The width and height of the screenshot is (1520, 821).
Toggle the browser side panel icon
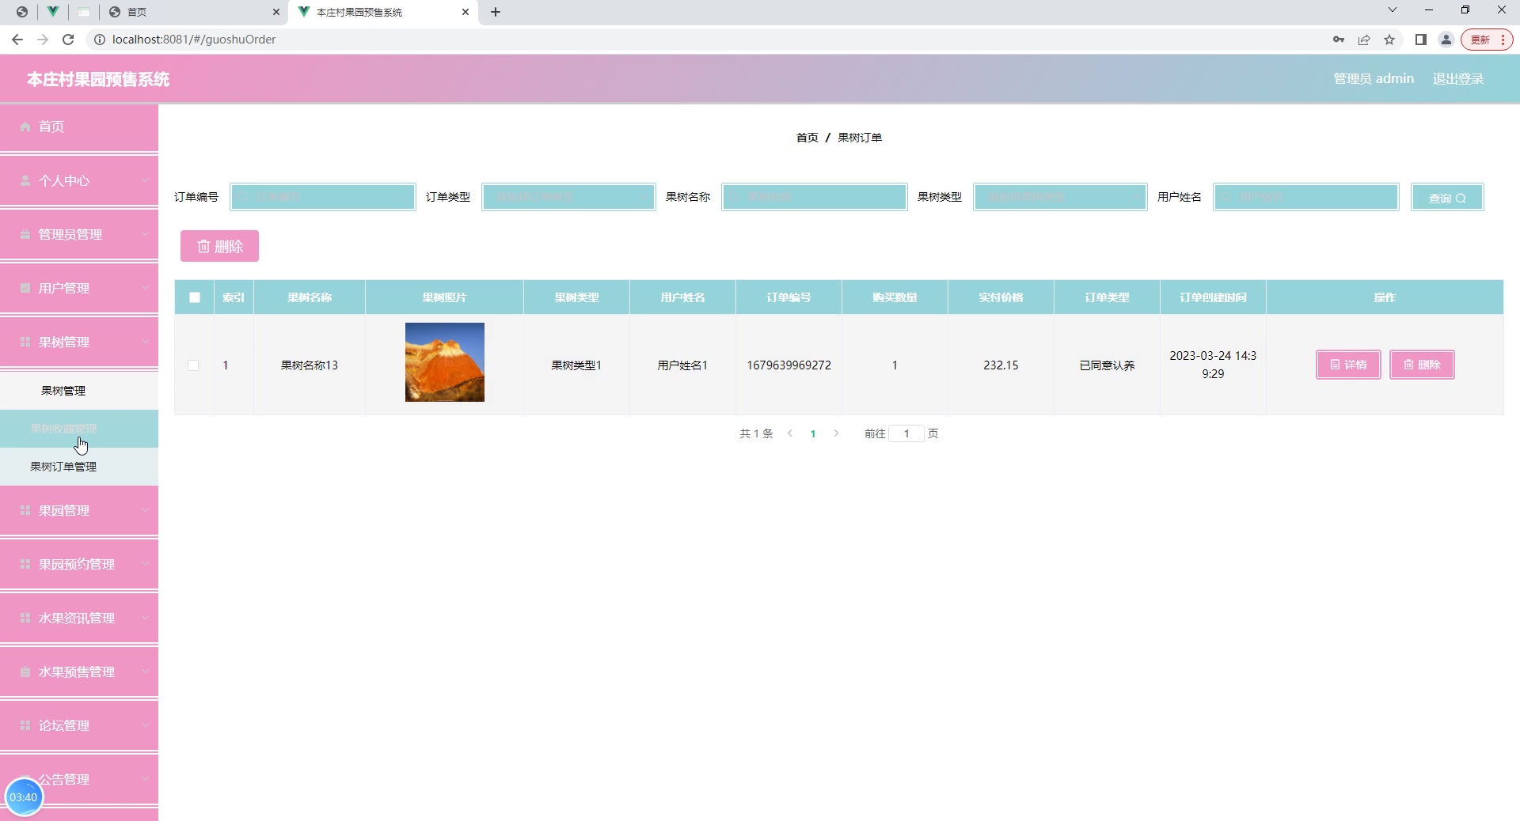tap(1421, 40)
